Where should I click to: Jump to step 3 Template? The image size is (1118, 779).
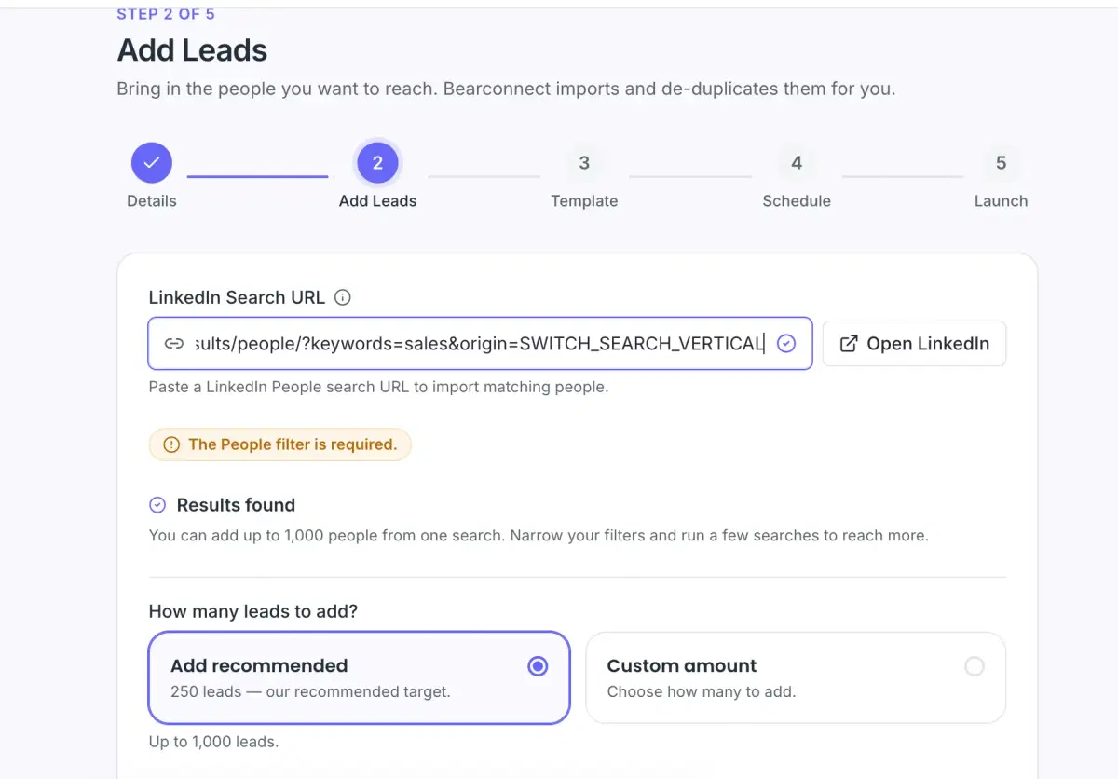tap(584, 163)
